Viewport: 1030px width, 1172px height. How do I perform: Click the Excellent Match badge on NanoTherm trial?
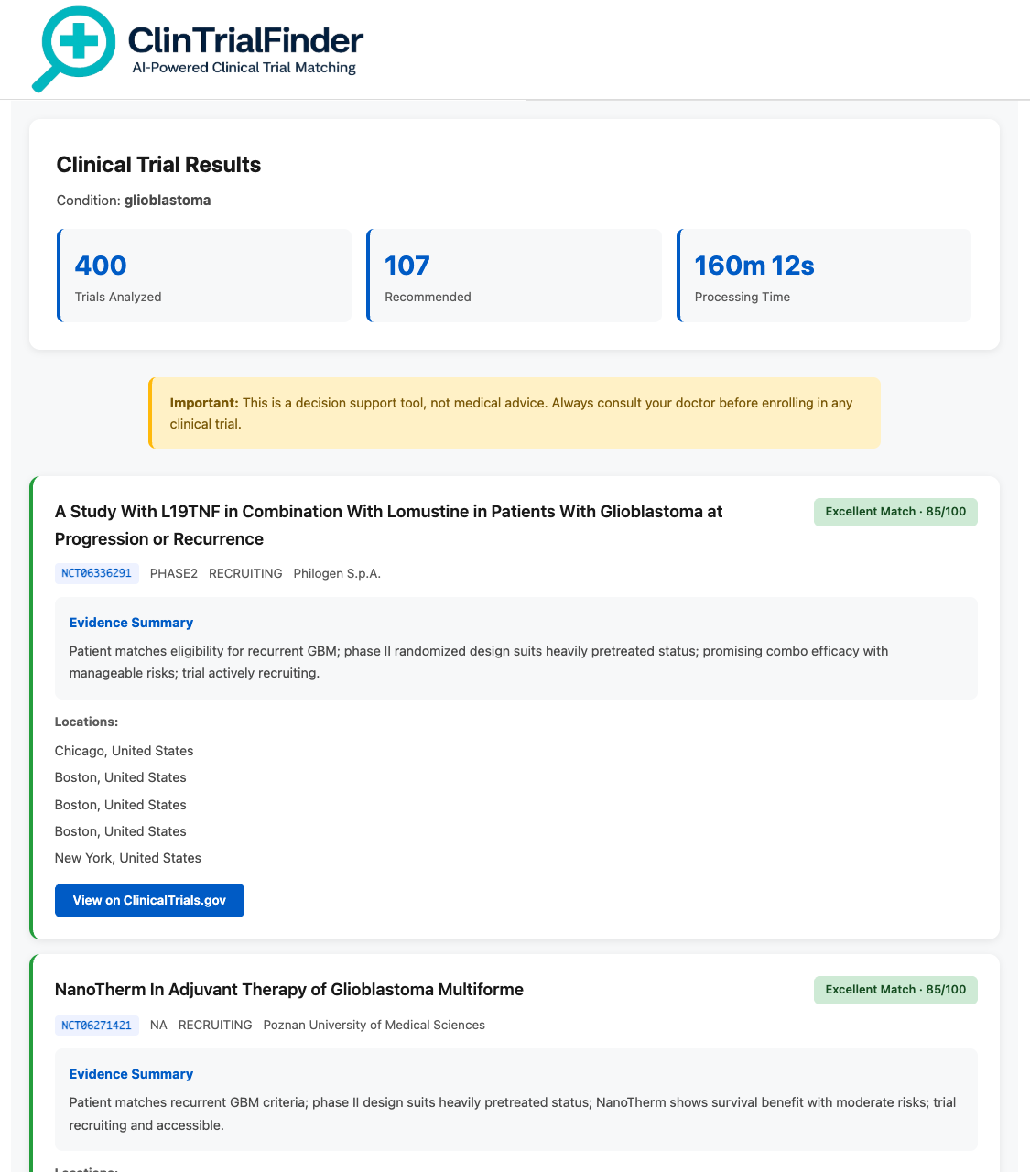tap(895, 990)
